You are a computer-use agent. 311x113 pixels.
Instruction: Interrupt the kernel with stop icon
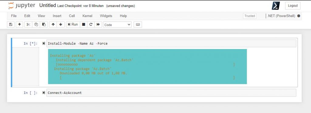click(84, 25)
